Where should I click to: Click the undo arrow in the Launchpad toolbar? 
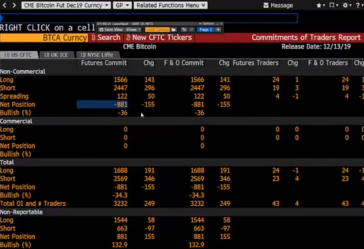184,29
